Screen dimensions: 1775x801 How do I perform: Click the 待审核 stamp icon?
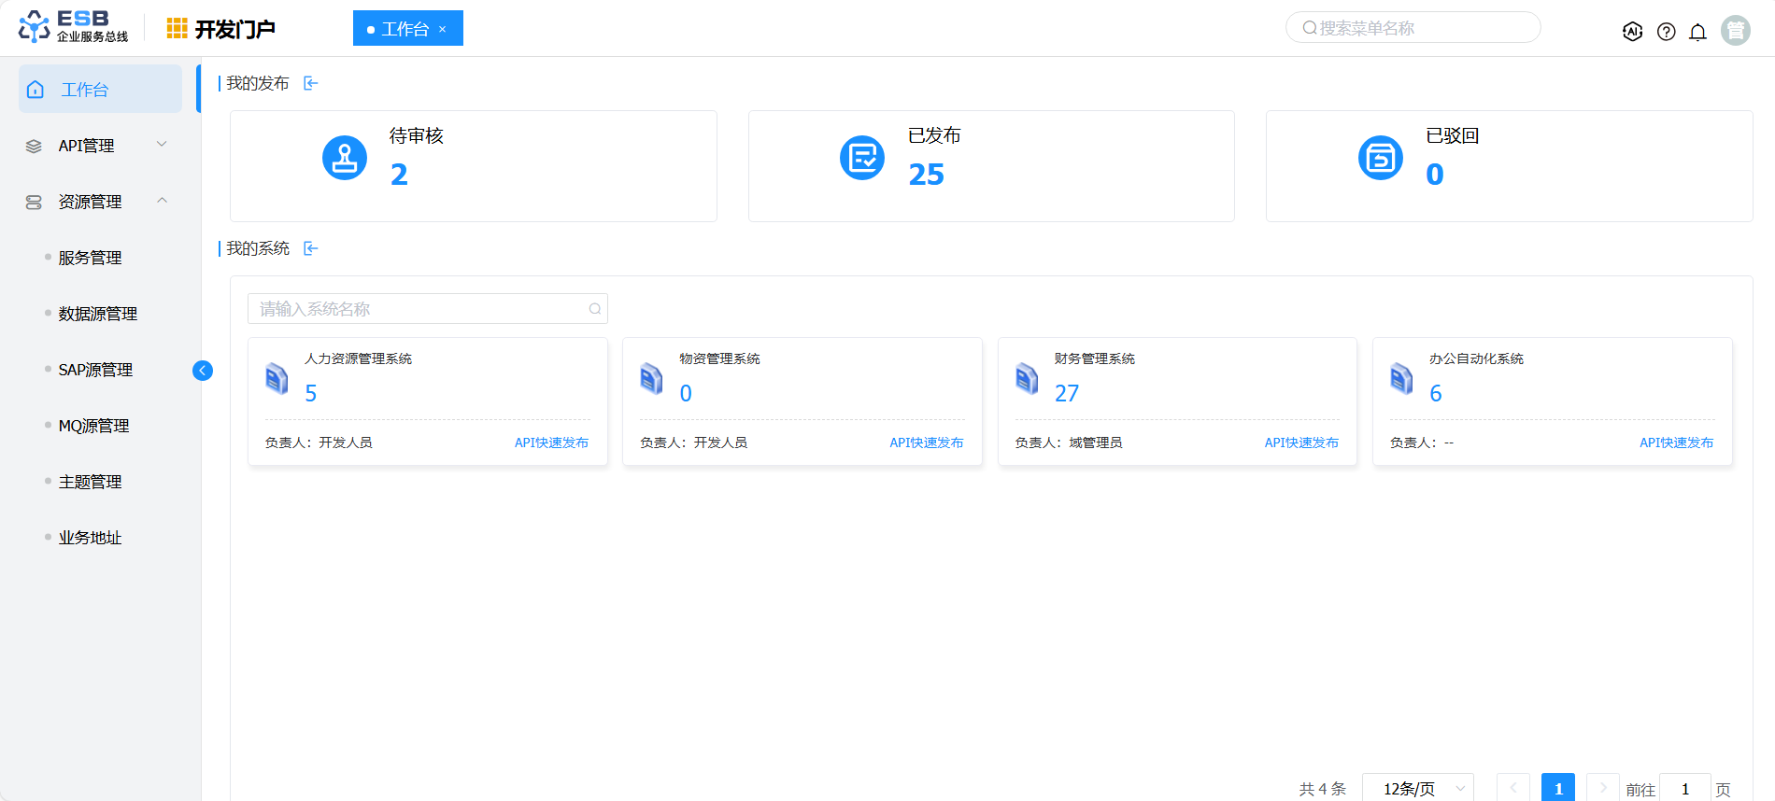tap(345, 158)
